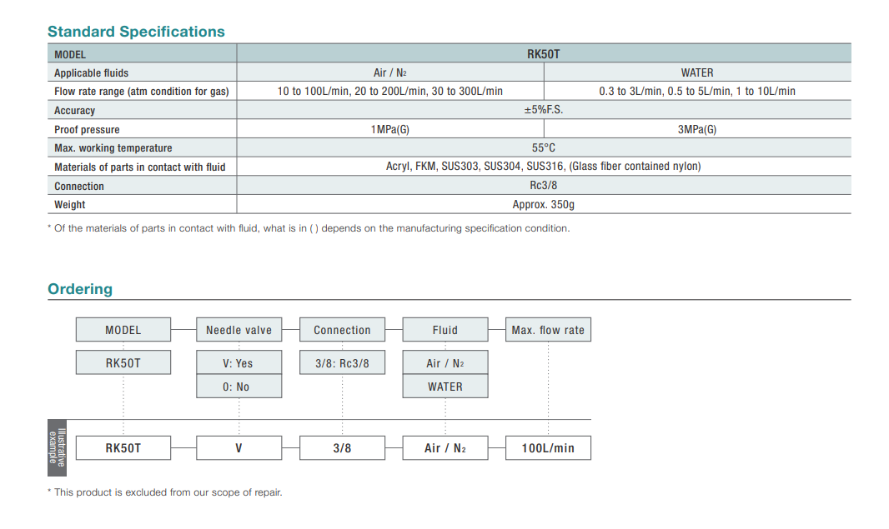
Task: Click the Illustrative example side label
Action: click(x=58, y=447)
